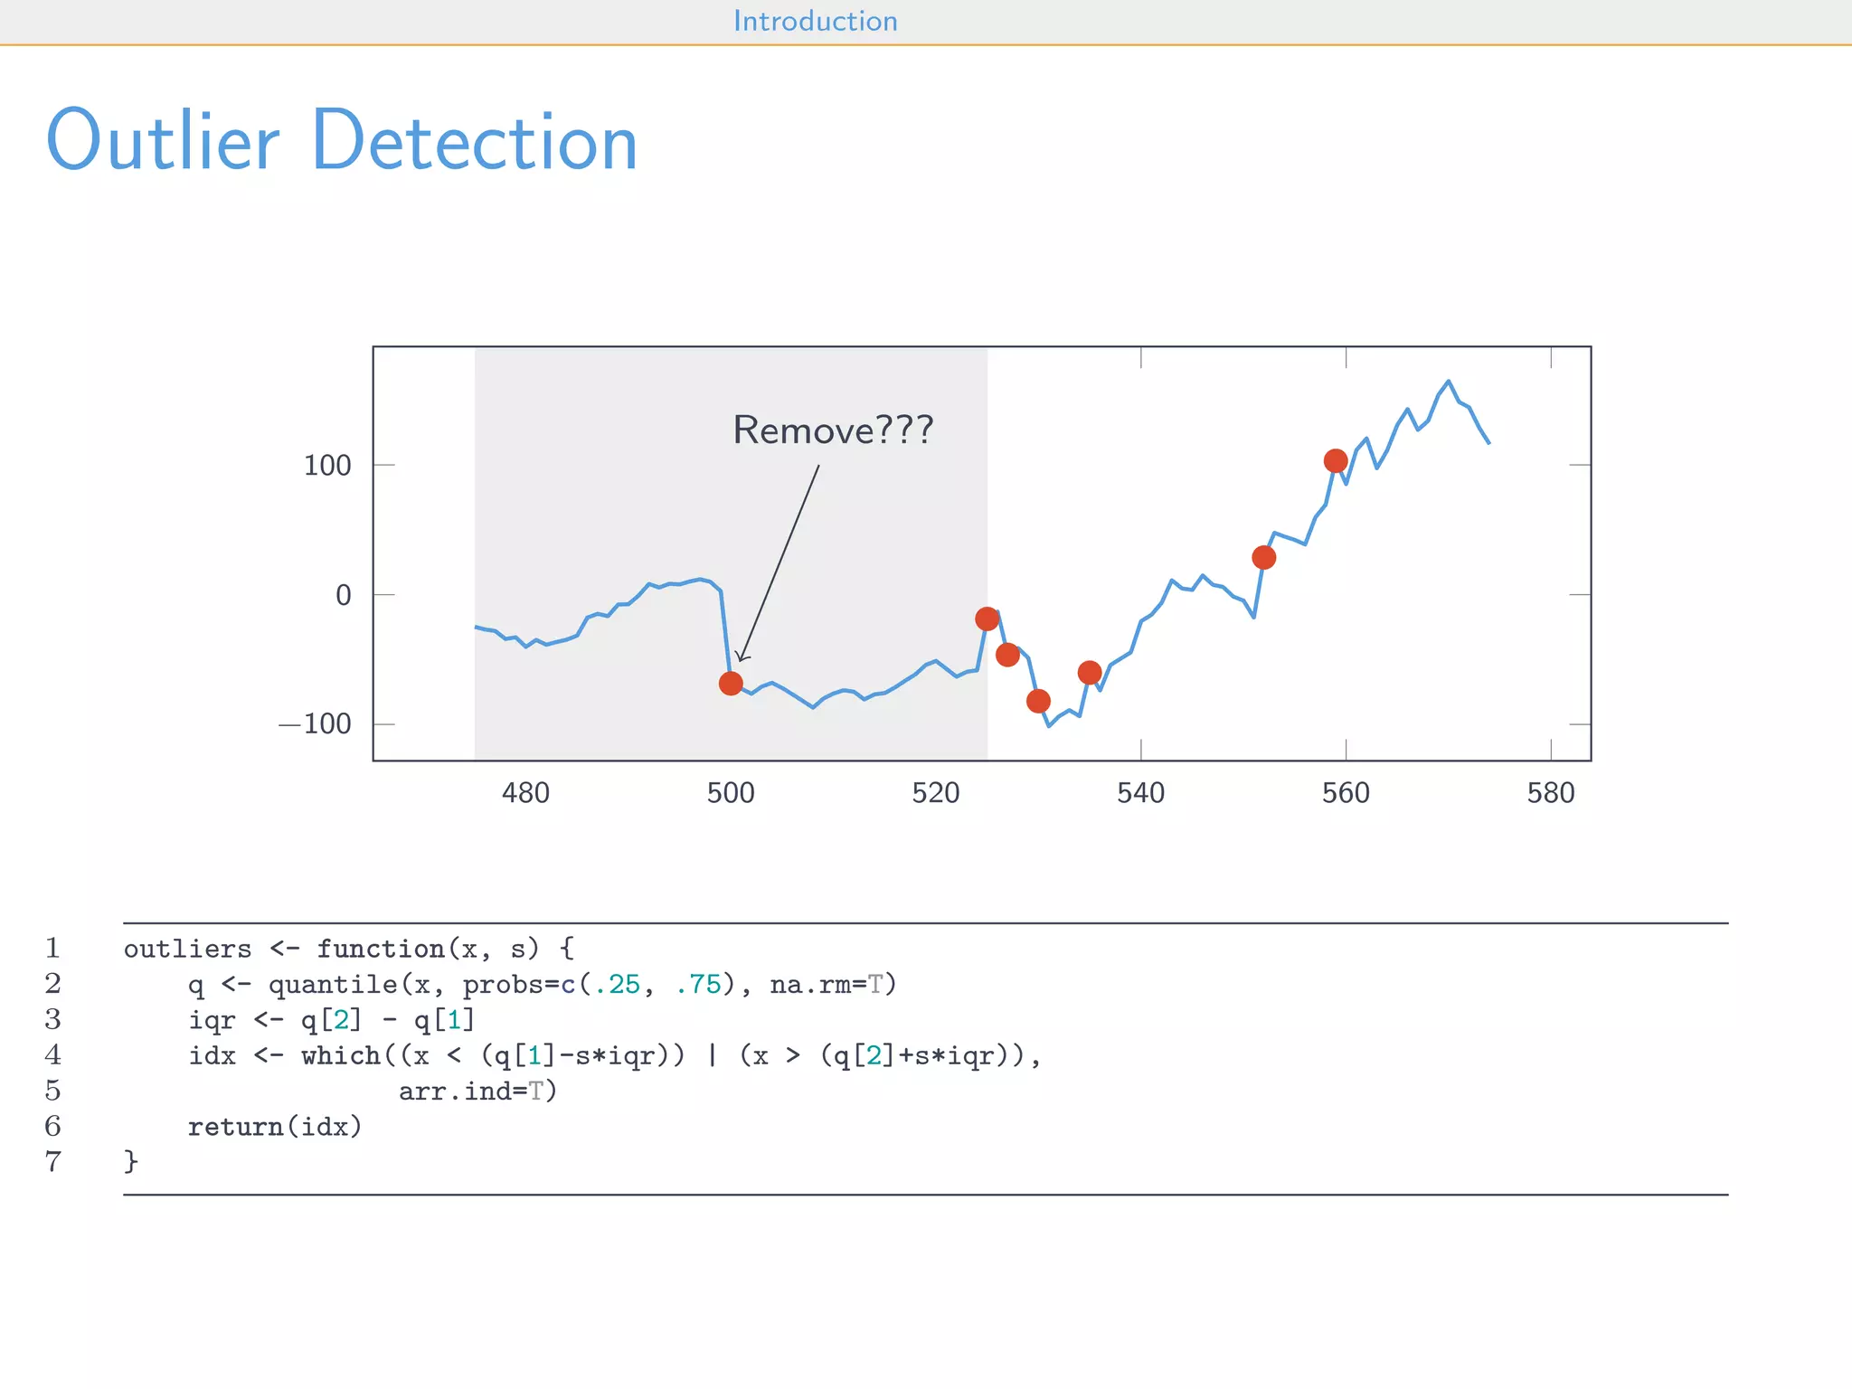Click code line starting 'idx <- which'
Viewport: 1852px width, 1389px height.
click(x=615, y=1055)
